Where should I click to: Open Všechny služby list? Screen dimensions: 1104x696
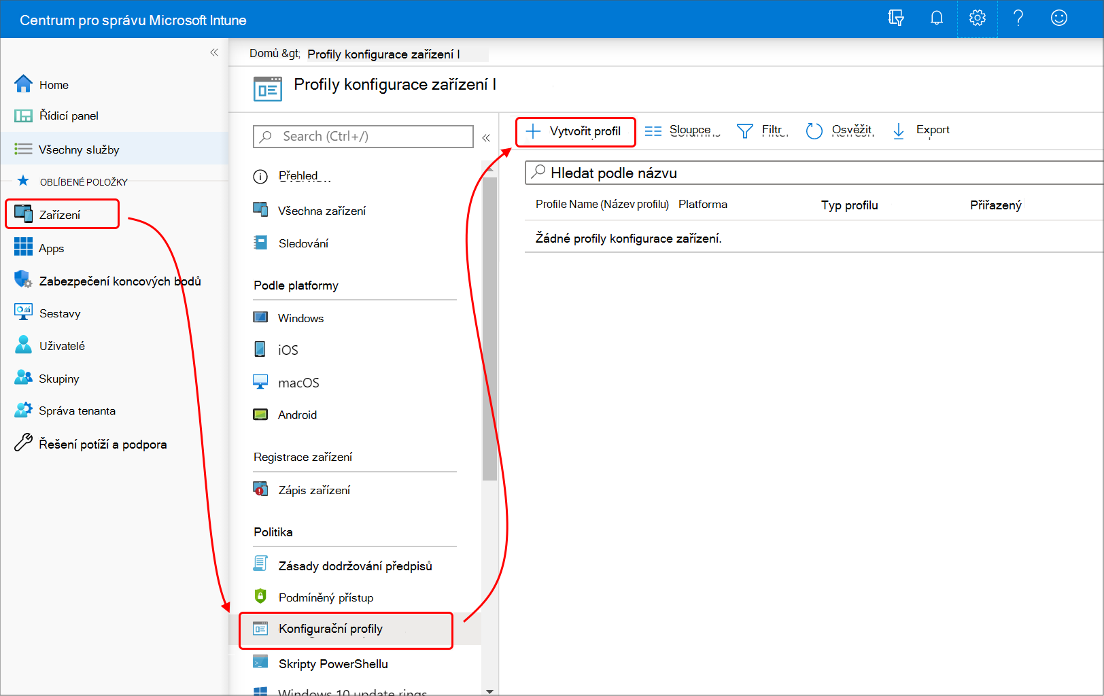79,150
